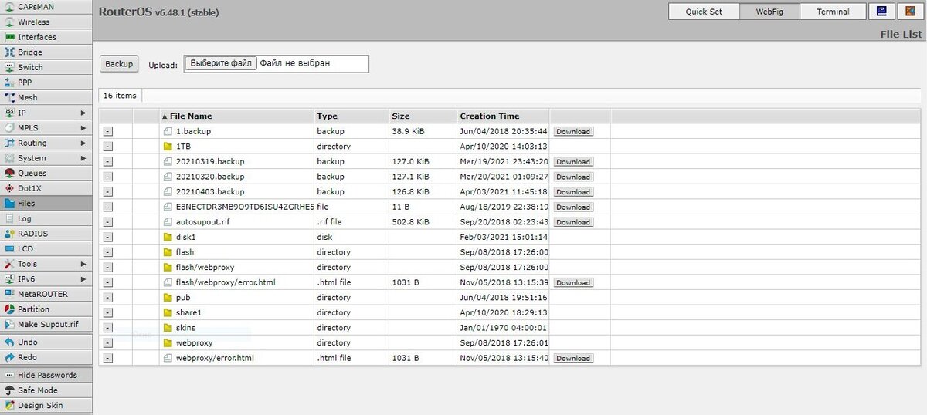Open the flash directory entry
The height and width of the screenshot is (415, 927).
[185, 252]
